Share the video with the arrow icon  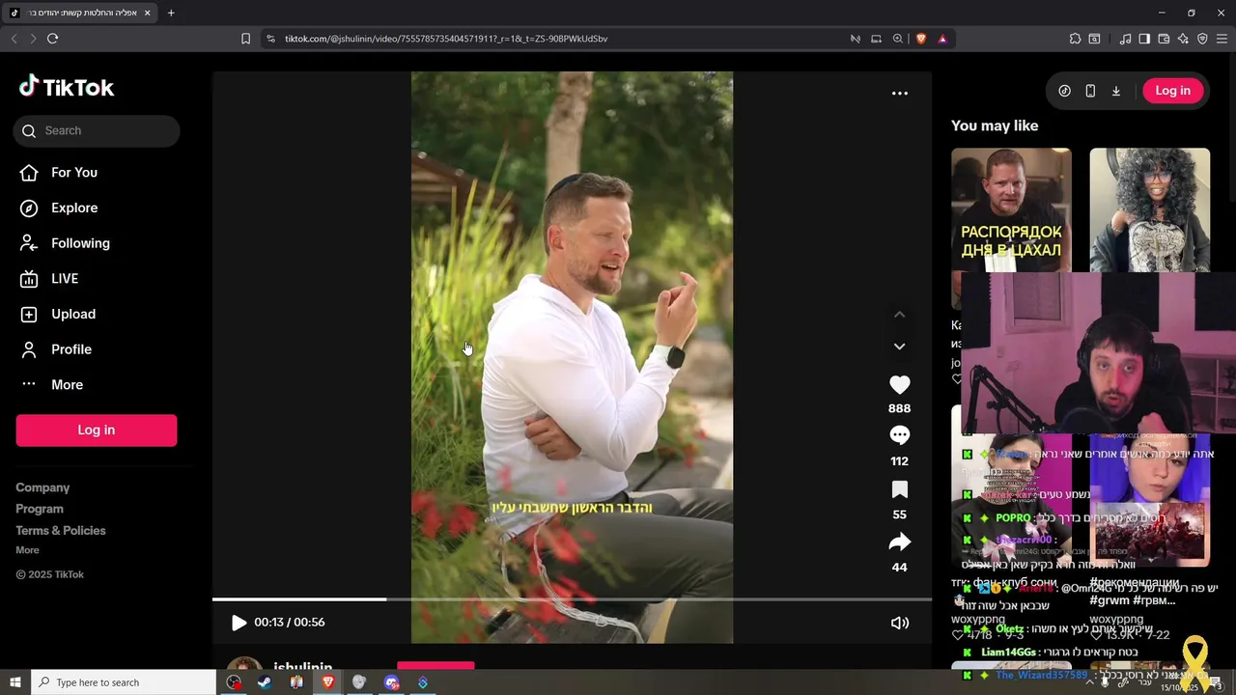pyautogui.click(x=899, y=542)
